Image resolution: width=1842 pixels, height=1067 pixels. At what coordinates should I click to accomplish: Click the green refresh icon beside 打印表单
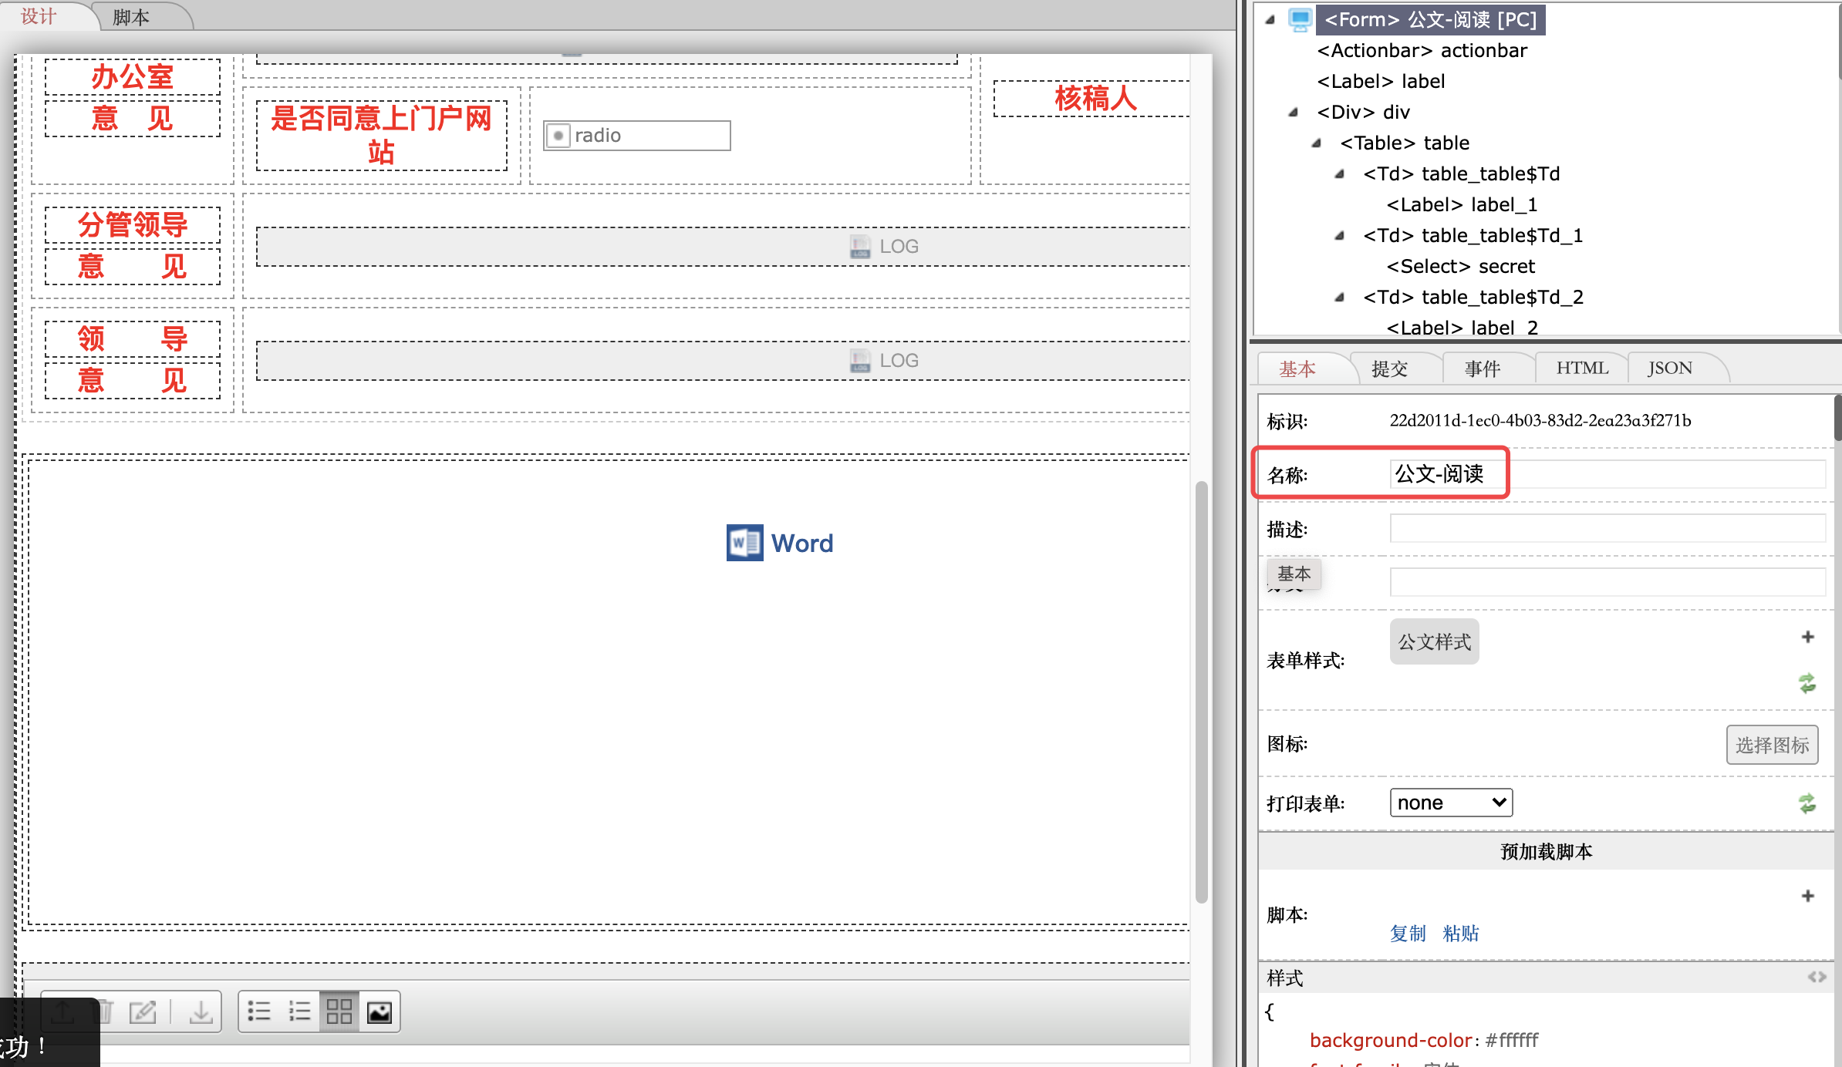click(1807, 804)
